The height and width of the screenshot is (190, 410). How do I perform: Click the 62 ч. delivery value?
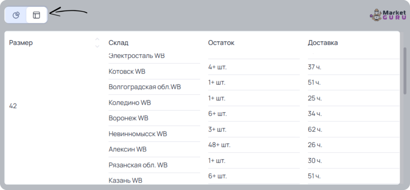(x=315, y=129)
